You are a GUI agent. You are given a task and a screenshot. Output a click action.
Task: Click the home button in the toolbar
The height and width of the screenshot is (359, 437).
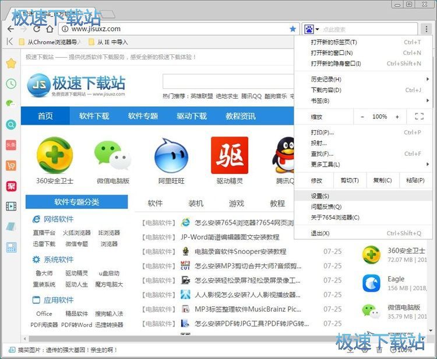[50, 29]
